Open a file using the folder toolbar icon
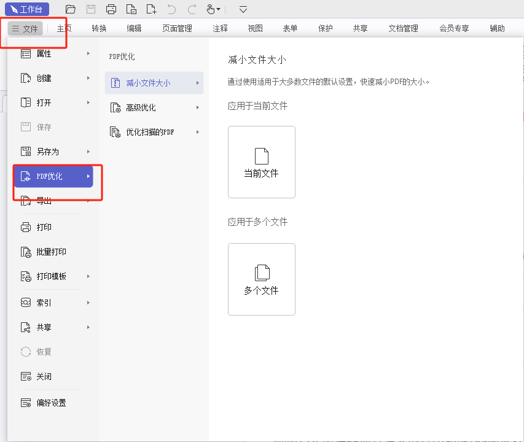The height and width of the screenshot is (442, 524). 71,9
